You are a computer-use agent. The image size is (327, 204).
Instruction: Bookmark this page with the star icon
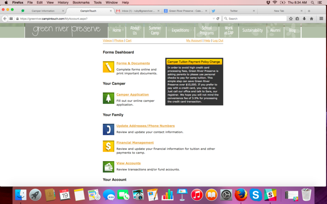coord(291,19)
